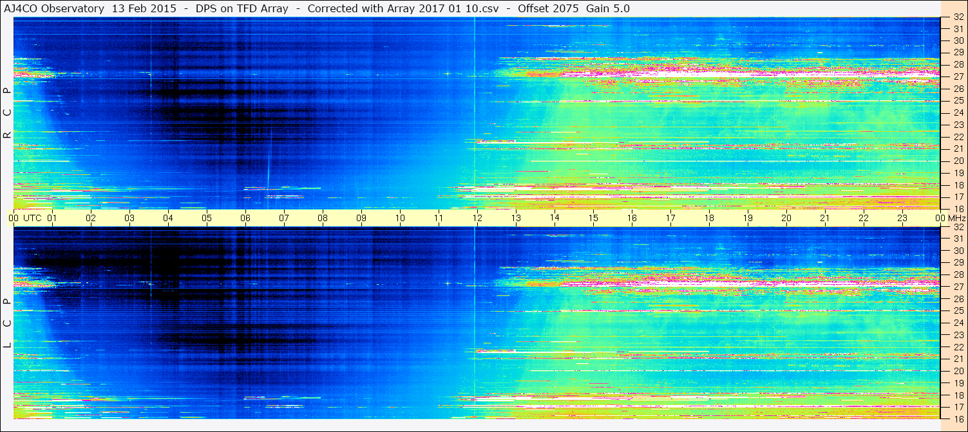Click the 27 MHz label of the RCP panel
The width and height of the screenshot is (968, 432).
(958, 76)
